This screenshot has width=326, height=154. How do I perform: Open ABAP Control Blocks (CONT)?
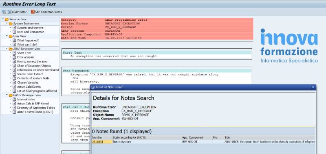coord(35,112)
